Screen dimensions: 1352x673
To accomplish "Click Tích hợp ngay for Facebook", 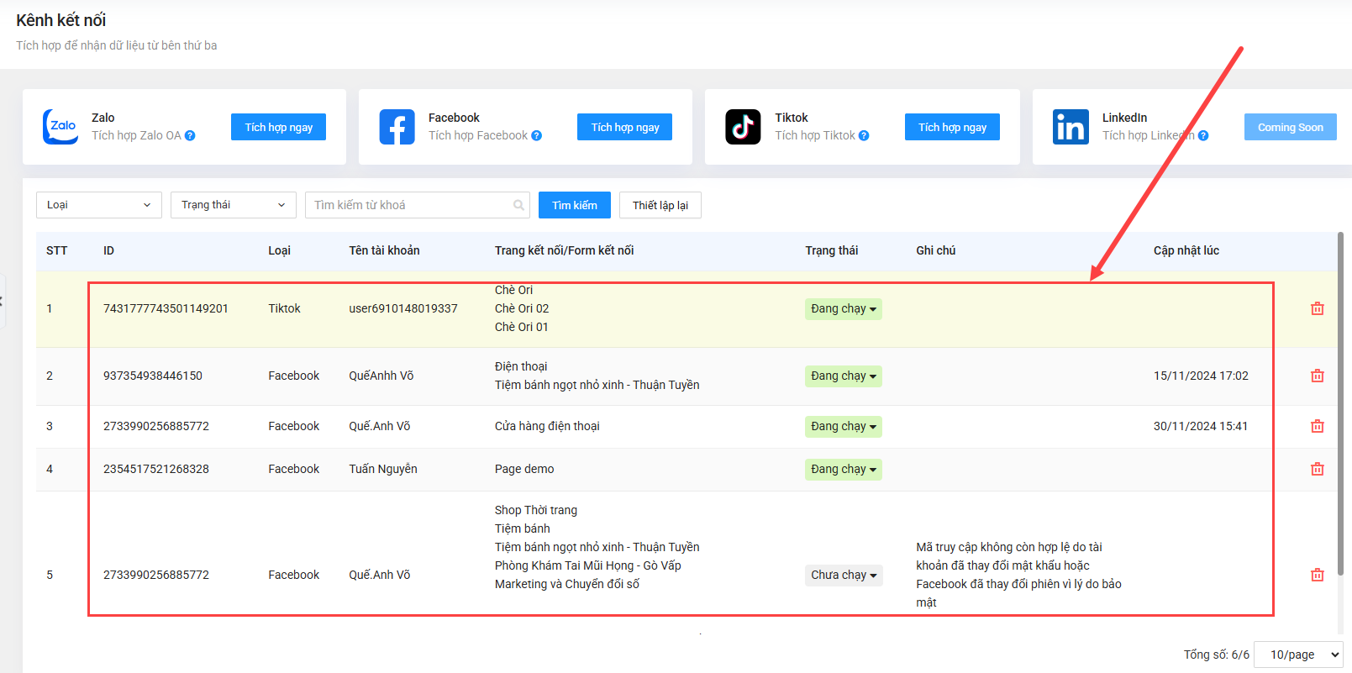I will pyautogui.click(x=625, y=127).
